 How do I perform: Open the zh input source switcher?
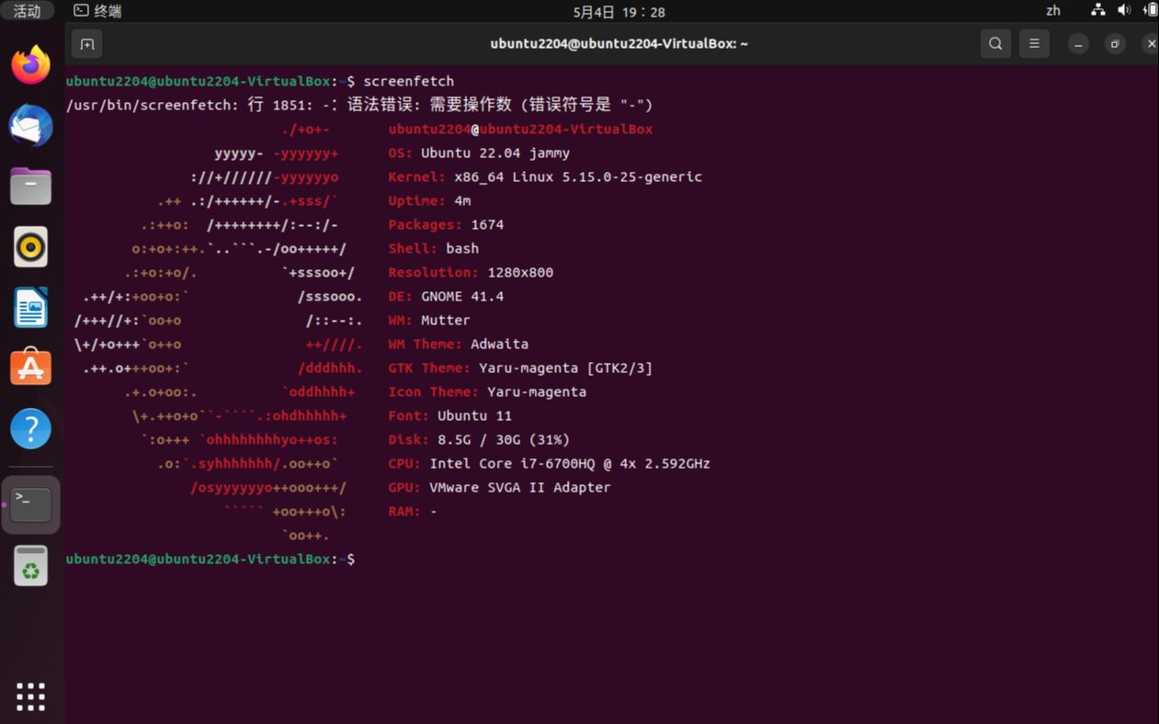[x=1052, y=11]
